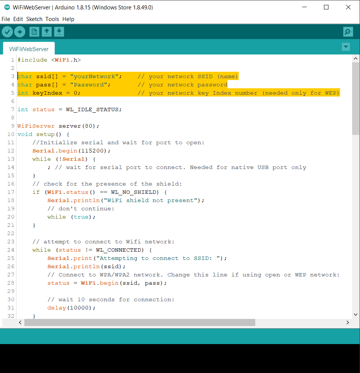This screenshot has width=360, height=373.
Task: Click while (!Serial) on line 13
Action: point(60,159)
